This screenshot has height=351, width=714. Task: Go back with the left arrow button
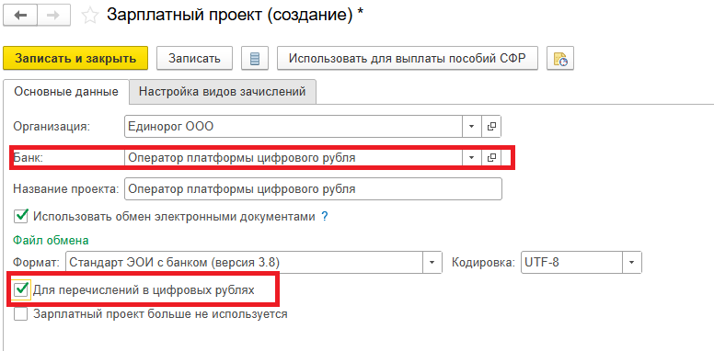pos(20,16)
